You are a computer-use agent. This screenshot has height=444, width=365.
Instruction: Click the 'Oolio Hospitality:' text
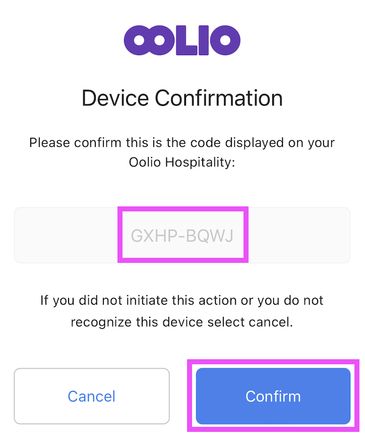pos(182,162)
